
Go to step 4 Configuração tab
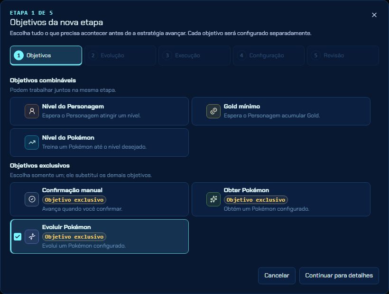pyautogui.click(x=269, y=55)
